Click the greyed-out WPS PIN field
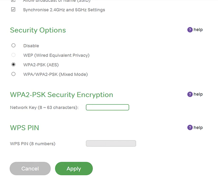The height and width of the screenshot is (185, 218). click(111, 143)
